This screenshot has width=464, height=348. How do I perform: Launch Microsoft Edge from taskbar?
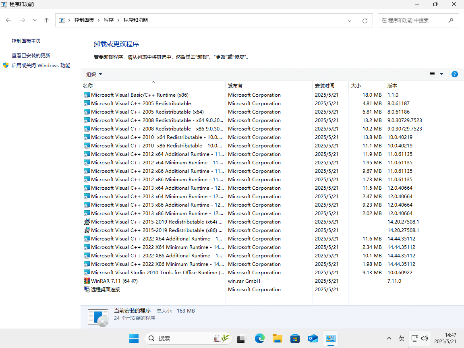click(x=259, y=338)
